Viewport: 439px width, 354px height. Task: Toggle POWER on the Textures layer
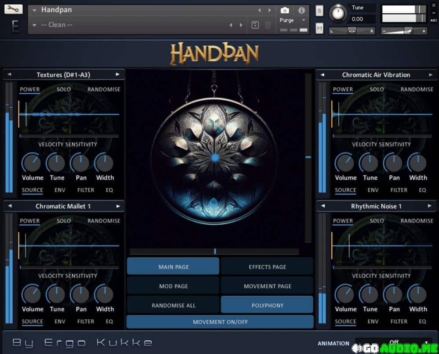tap(30, 89)
